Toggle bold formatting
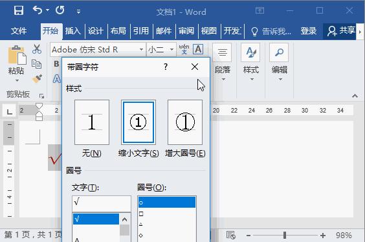Viewport: 365px width, 242px height. pos(56,63)
